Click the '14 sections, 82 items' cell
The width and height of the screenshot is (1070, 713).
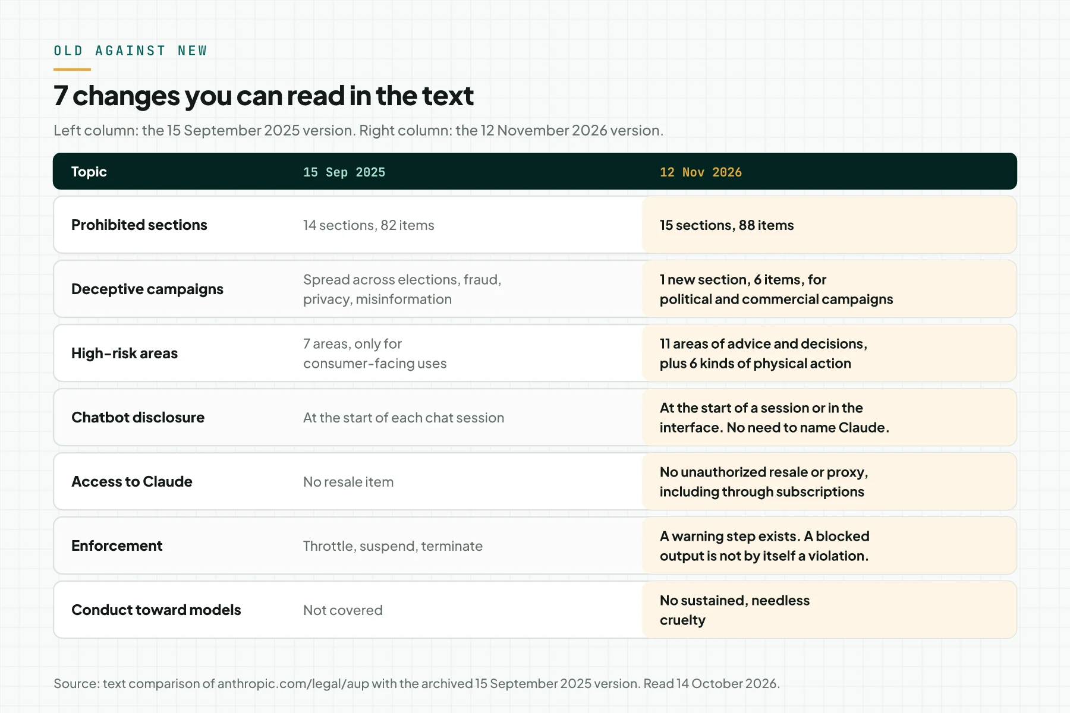coord(369,225)
